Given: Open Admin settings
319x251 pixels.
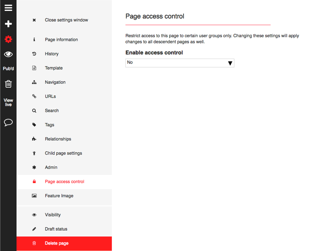Looking at the screenshot, I should point(51,168).
